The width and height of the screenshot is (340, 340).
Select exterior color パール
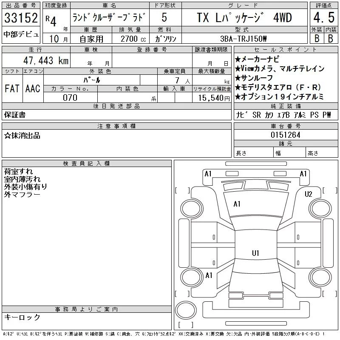pos(92,80)
